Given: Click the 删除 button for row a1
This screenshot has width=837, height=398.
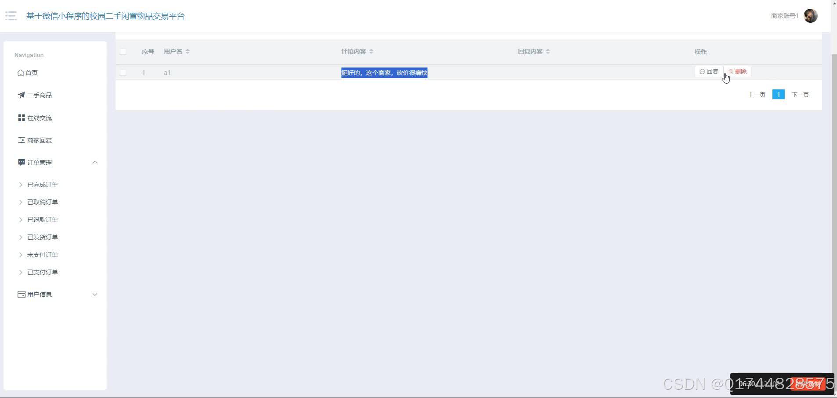Looking at the screenshot, I should (x=737, y=71).
